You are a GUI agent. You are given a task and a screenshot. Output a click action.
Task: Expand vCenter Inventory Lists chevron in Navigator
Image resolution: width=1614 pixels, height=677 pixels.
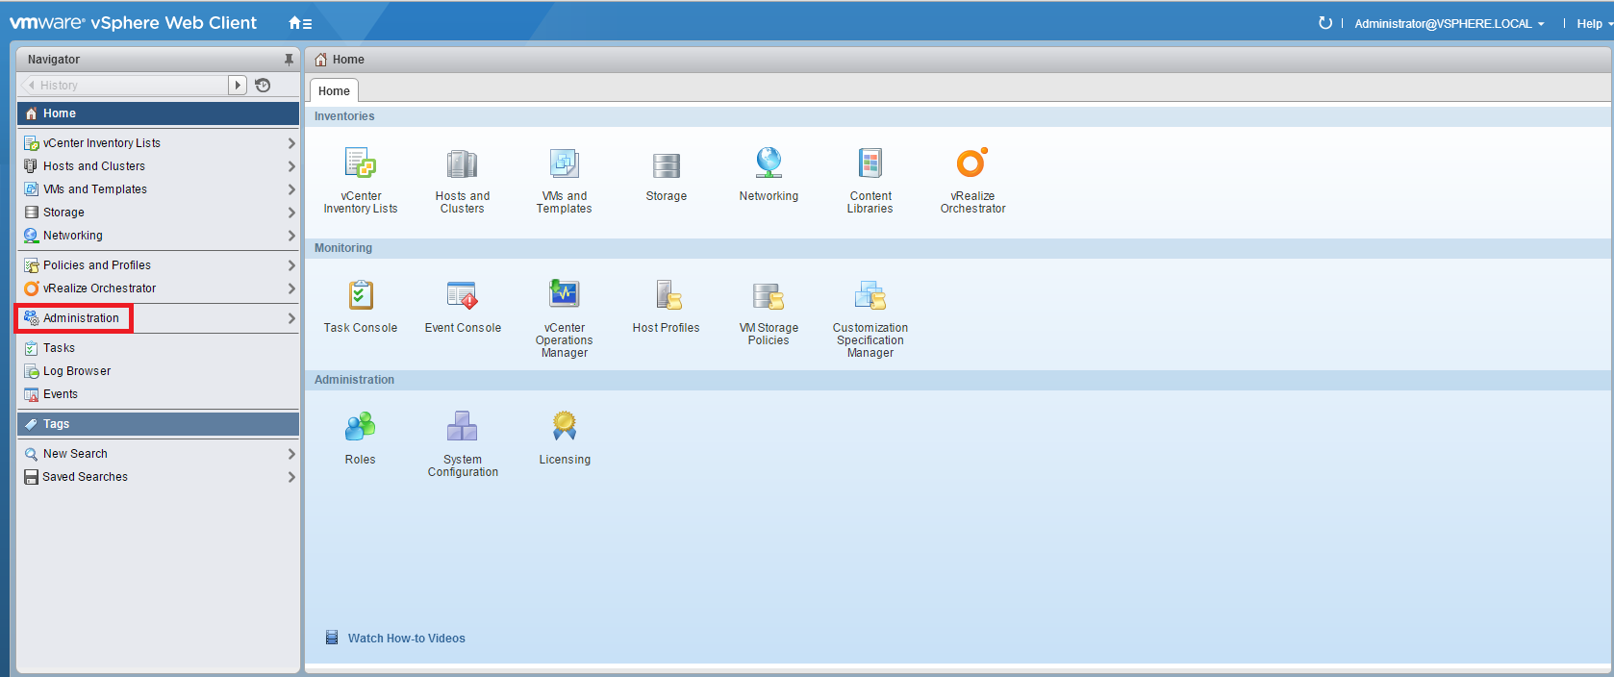tap(291, 143)
